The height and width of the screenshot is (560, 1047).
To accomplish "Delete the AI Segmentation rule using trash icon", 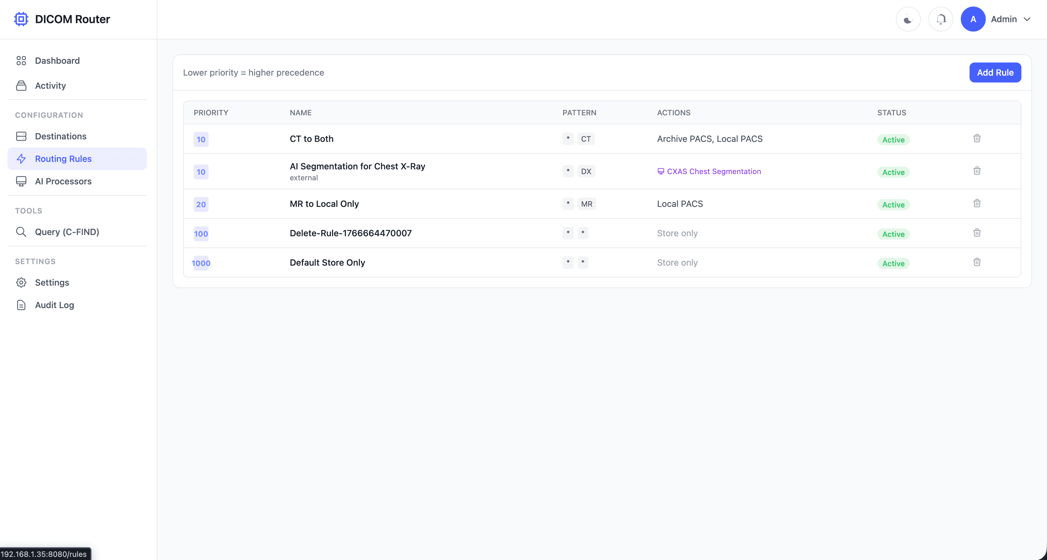I will 977,171.
